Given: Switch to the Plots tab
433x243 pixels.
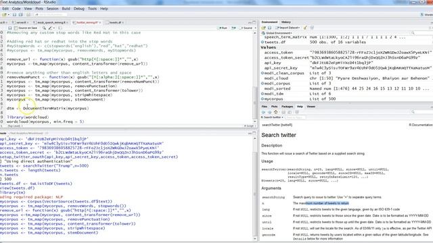Looking at the screenshot, I should 274,107.
